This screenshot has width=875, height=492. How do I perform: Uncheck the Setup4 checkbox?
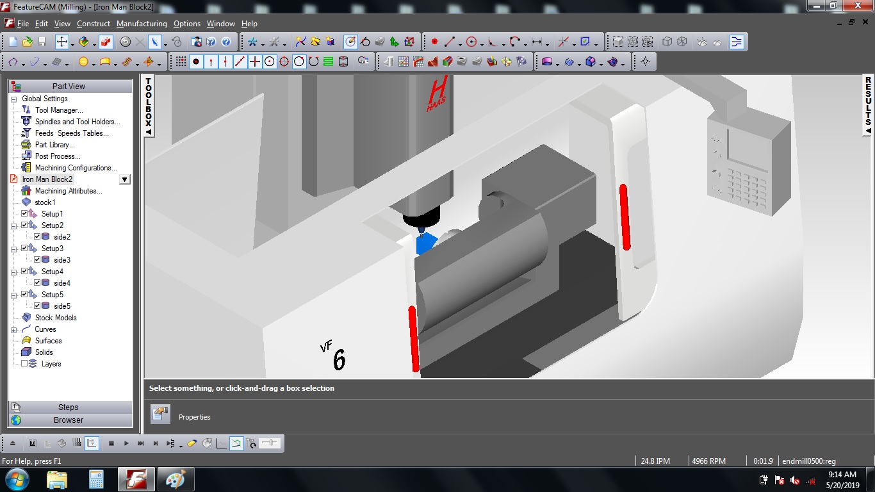tap(26, 272)
